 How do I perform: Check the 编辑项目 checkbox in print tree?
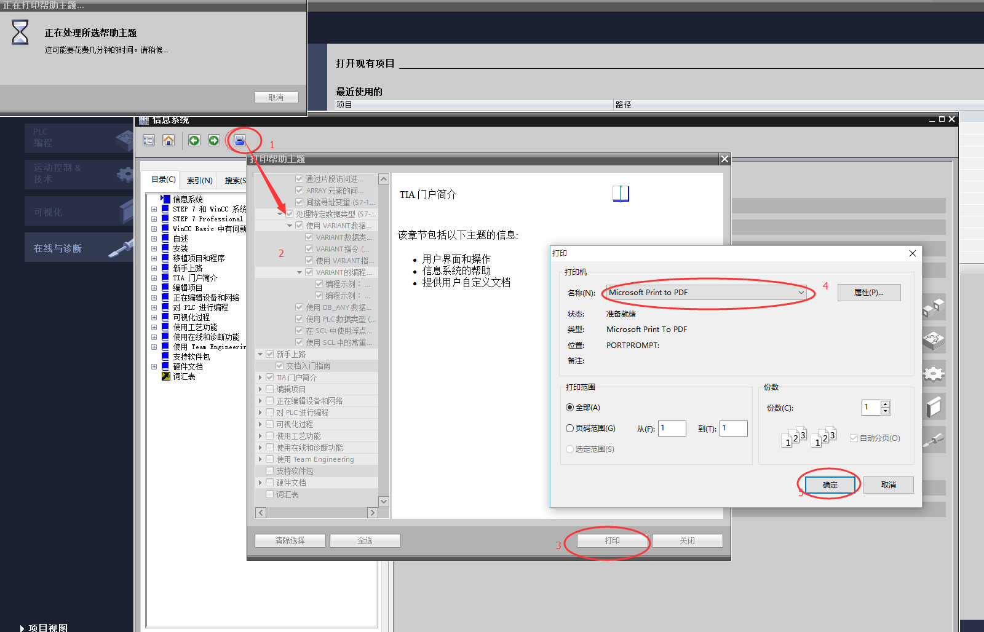(269, 389)
